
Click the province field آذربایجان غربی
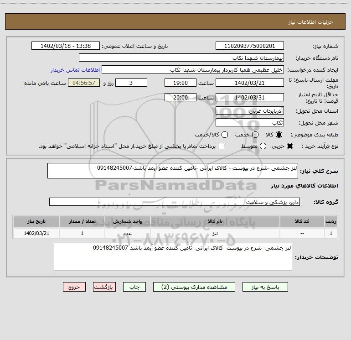pos(250,111)
